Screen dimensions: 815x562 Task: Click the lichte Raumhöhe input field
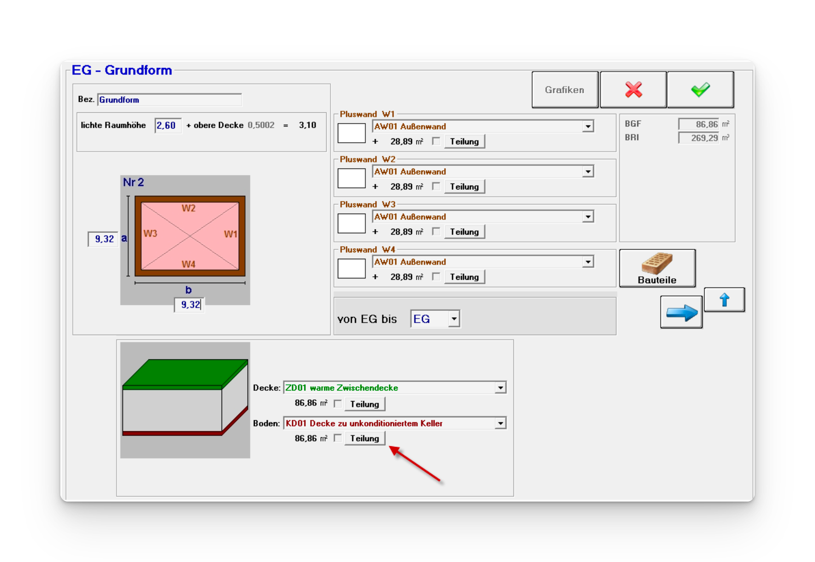point(168,126)
